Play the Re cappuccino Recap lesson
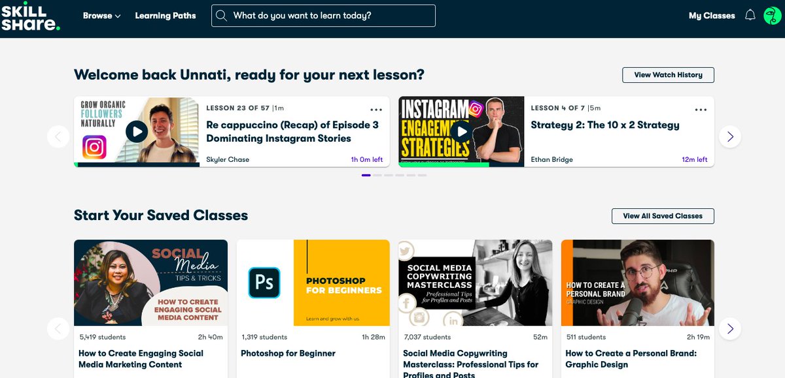The image size is (785, 378). tap(137, 131)
